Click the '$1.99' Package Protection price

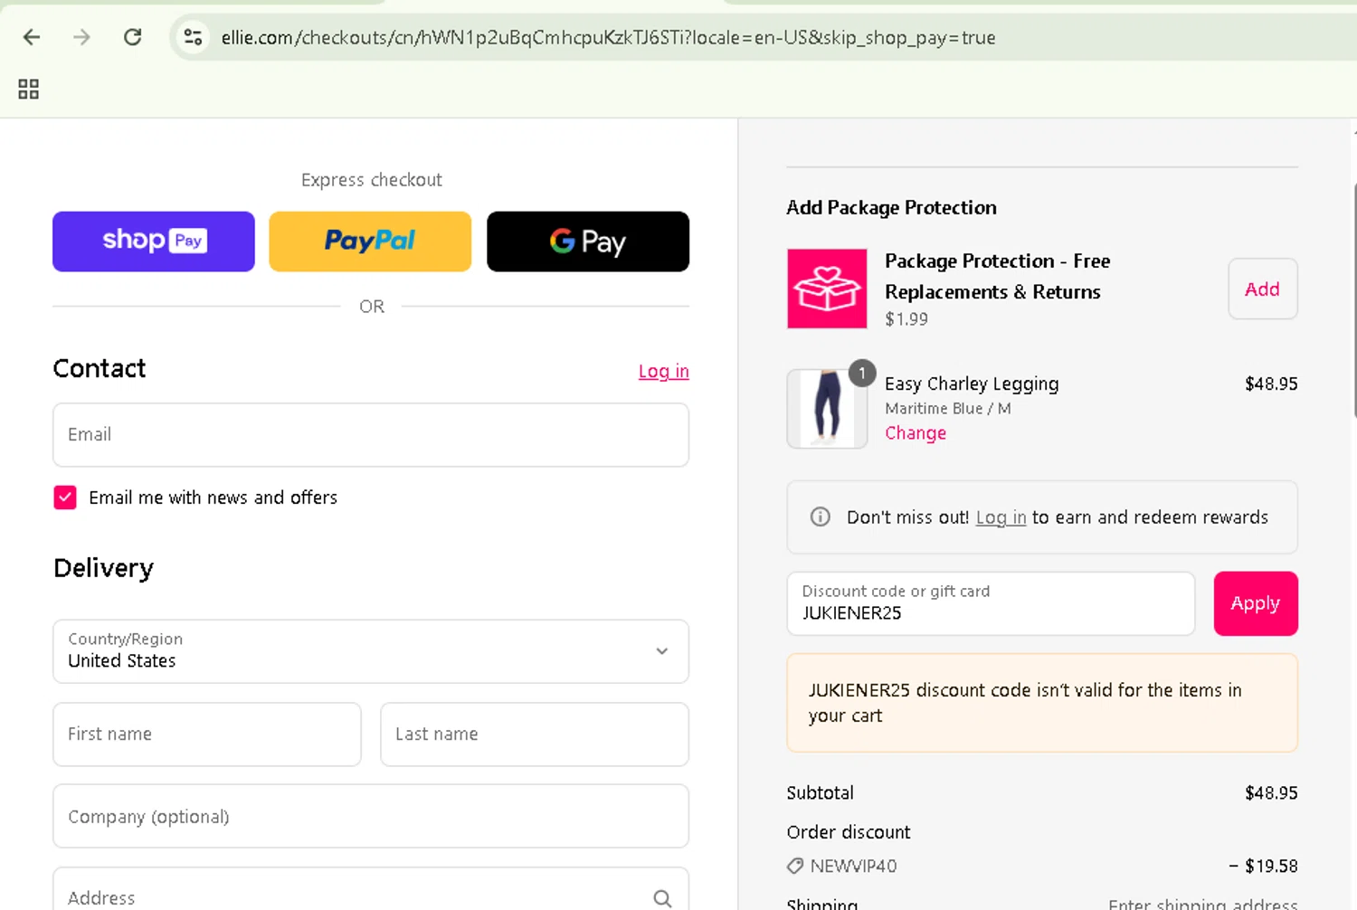coord(906,319)
